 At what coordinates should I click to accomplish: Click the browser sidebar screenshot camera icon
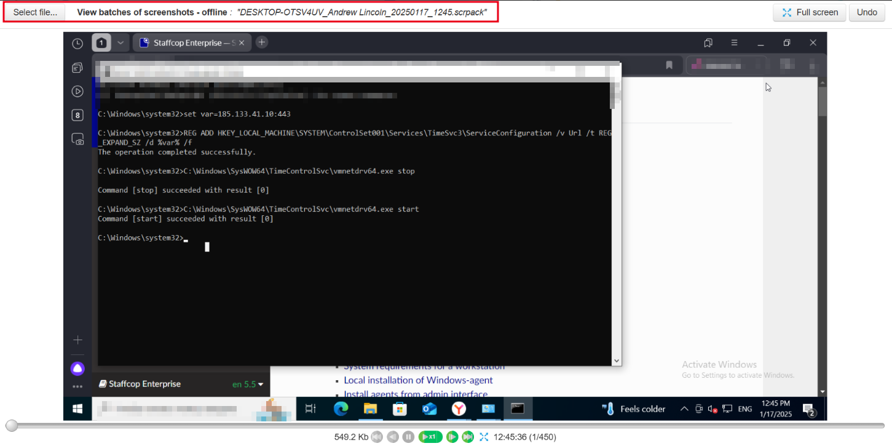pos(77,139)
